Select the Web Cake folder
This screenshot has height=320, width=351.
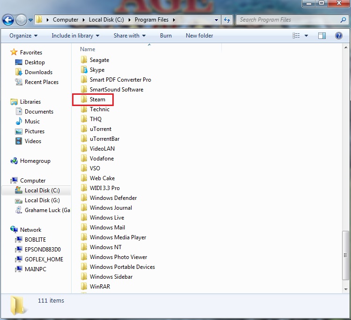click(x=102, y=178)
